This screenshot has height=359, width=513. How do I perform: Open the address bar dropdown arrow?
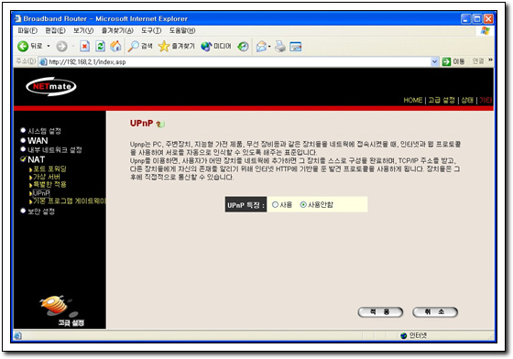pyautogui.click(x=434, y=61)
